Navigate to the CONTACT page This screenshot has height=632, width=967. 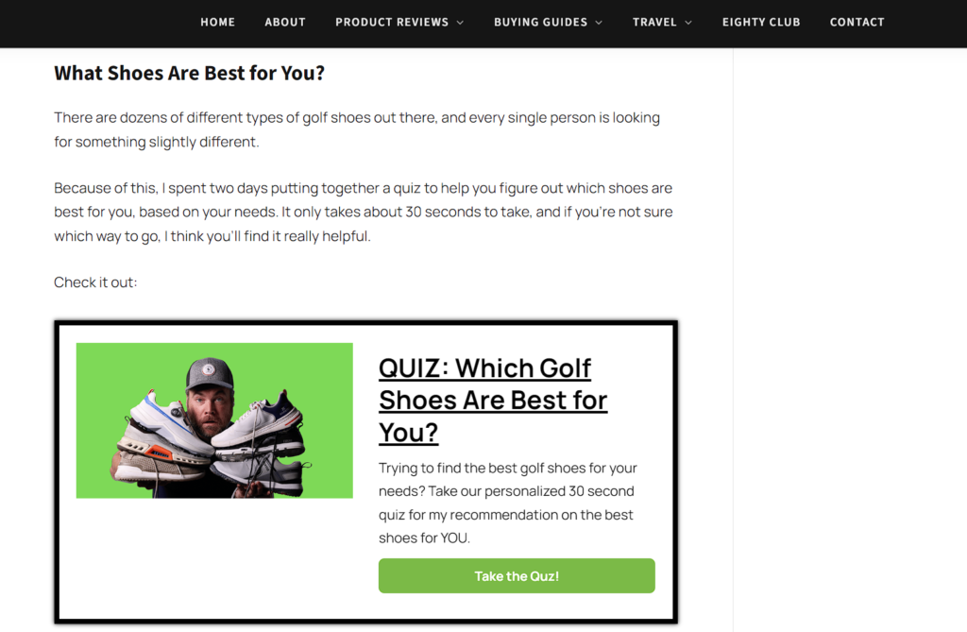(857, 22)
